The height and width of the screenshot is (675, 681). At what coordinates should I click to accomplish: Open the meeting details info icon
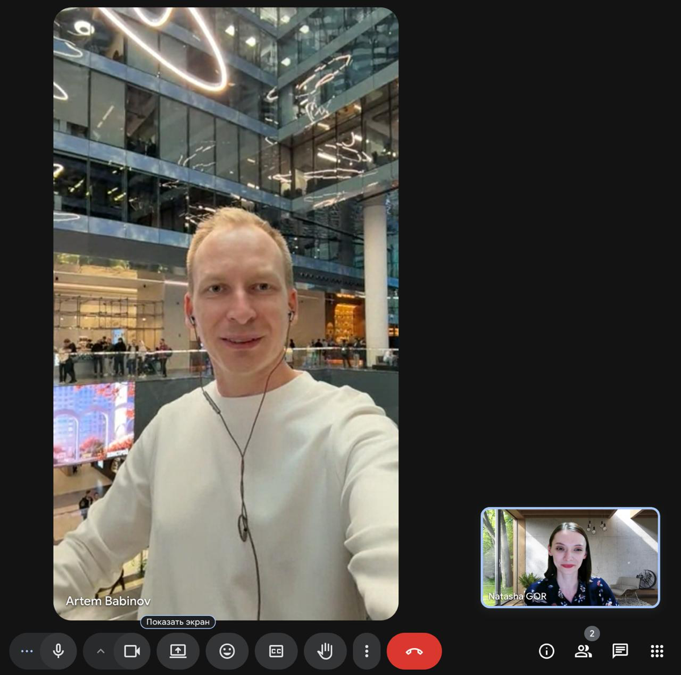click(547, 651)
